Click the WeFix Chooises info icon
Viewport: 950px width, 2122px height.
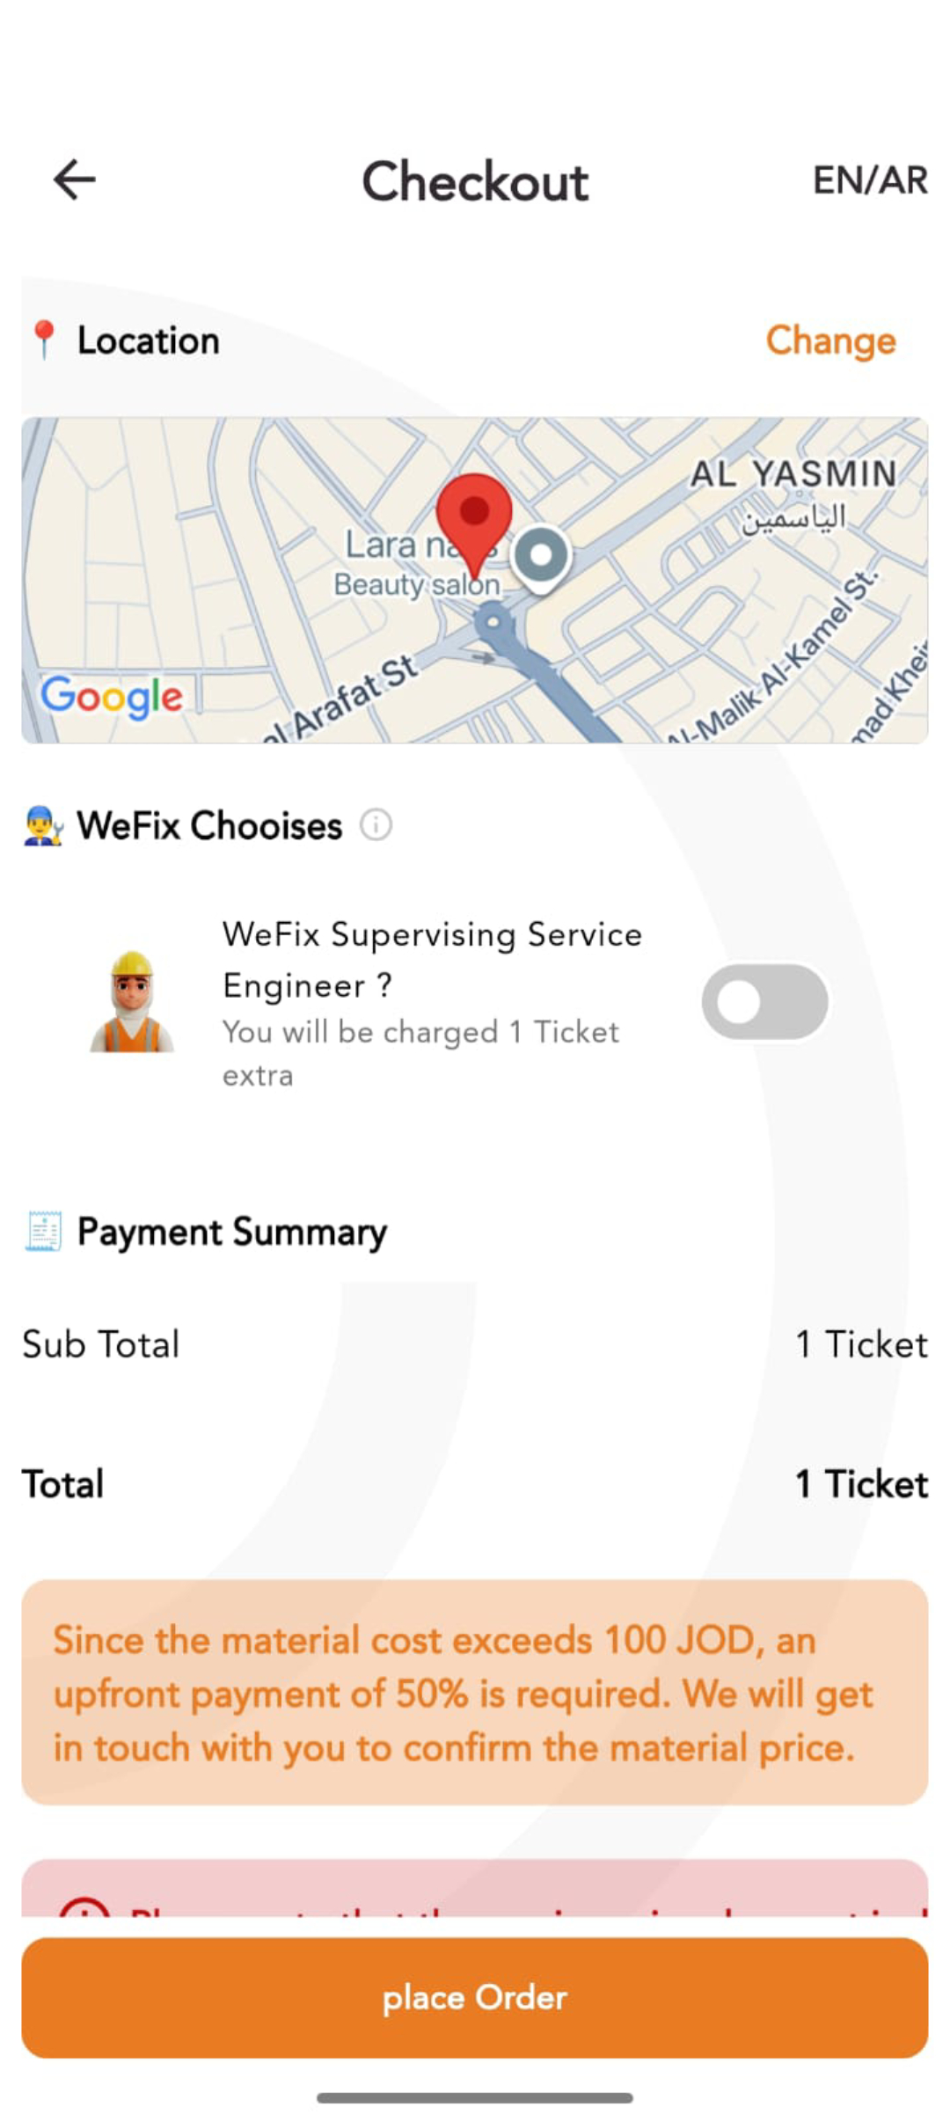click(x=376, y=825)
